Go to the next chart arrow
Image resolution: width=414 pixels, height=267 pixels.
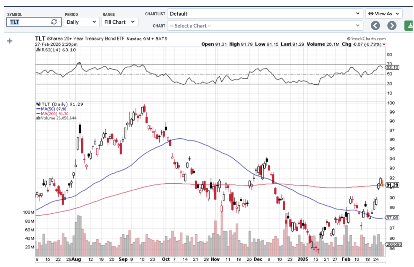[x=392, y=25]
